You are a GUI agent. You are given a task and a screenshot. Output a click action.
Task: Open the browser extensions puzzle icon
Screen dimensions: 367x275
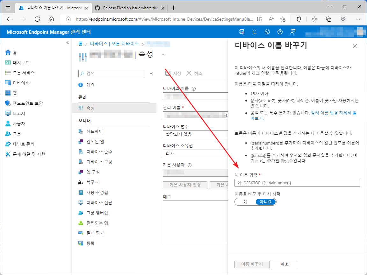click(x=299, y=19)
